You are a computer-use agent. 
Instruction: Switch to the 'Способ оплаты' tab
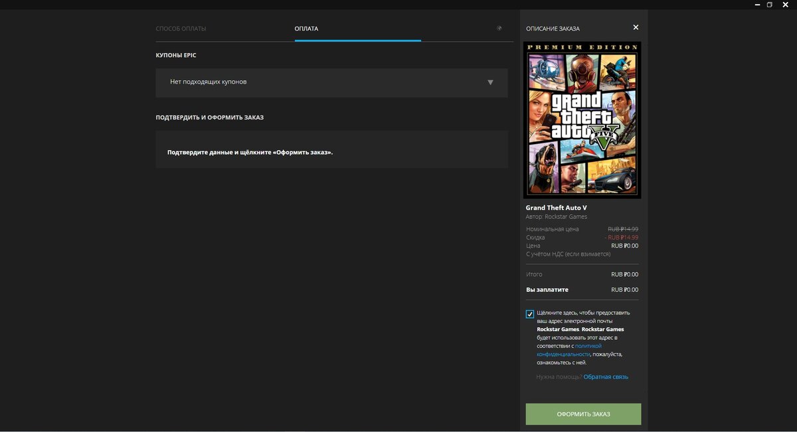tap(181, 29)
